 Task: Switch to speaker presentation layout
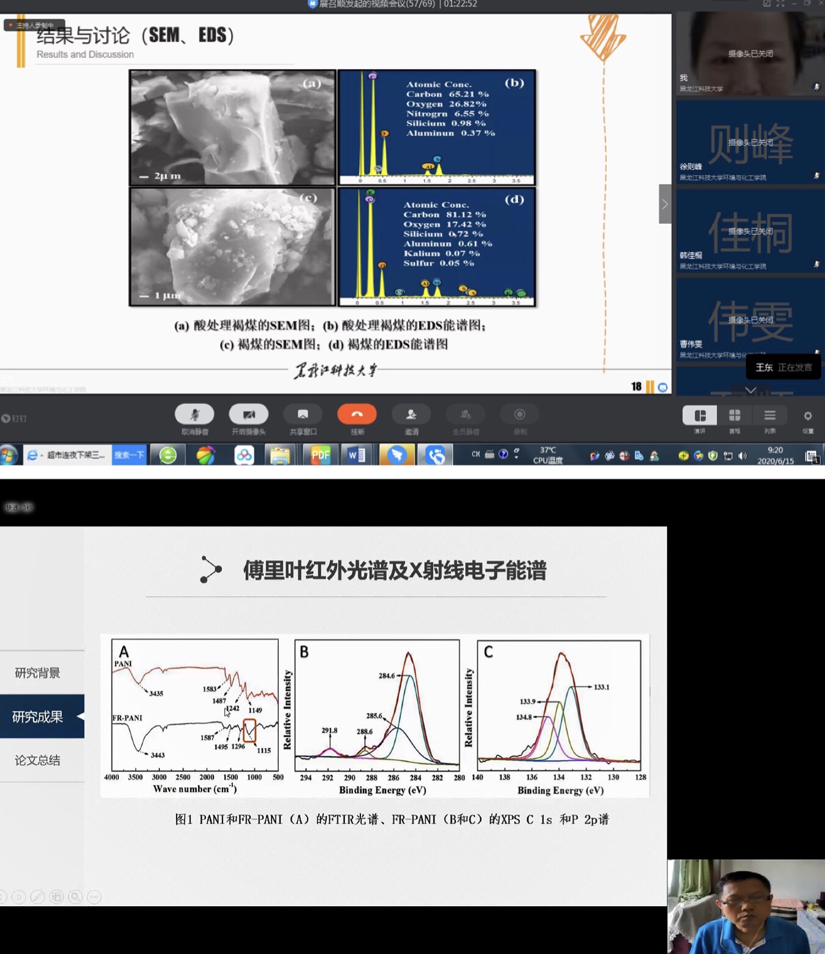(x=699, y=416)
